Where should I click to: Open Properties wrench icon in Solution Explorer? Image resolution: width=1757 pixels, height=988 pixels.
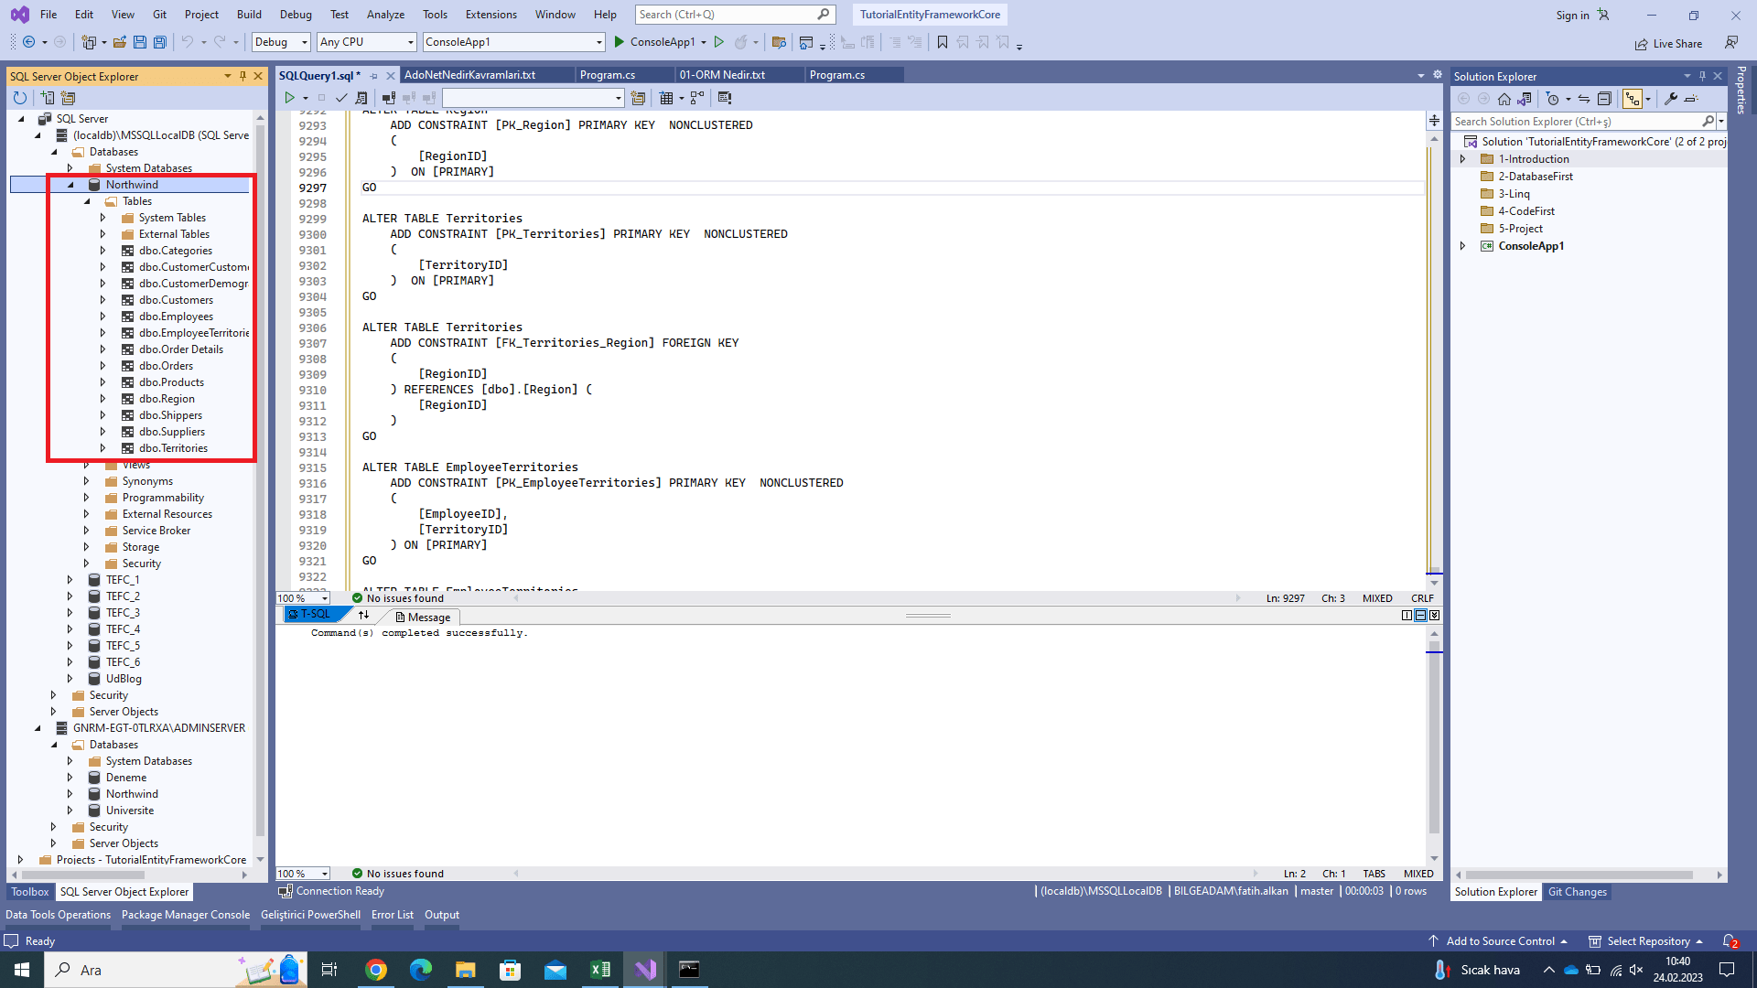click(1671, 99)
